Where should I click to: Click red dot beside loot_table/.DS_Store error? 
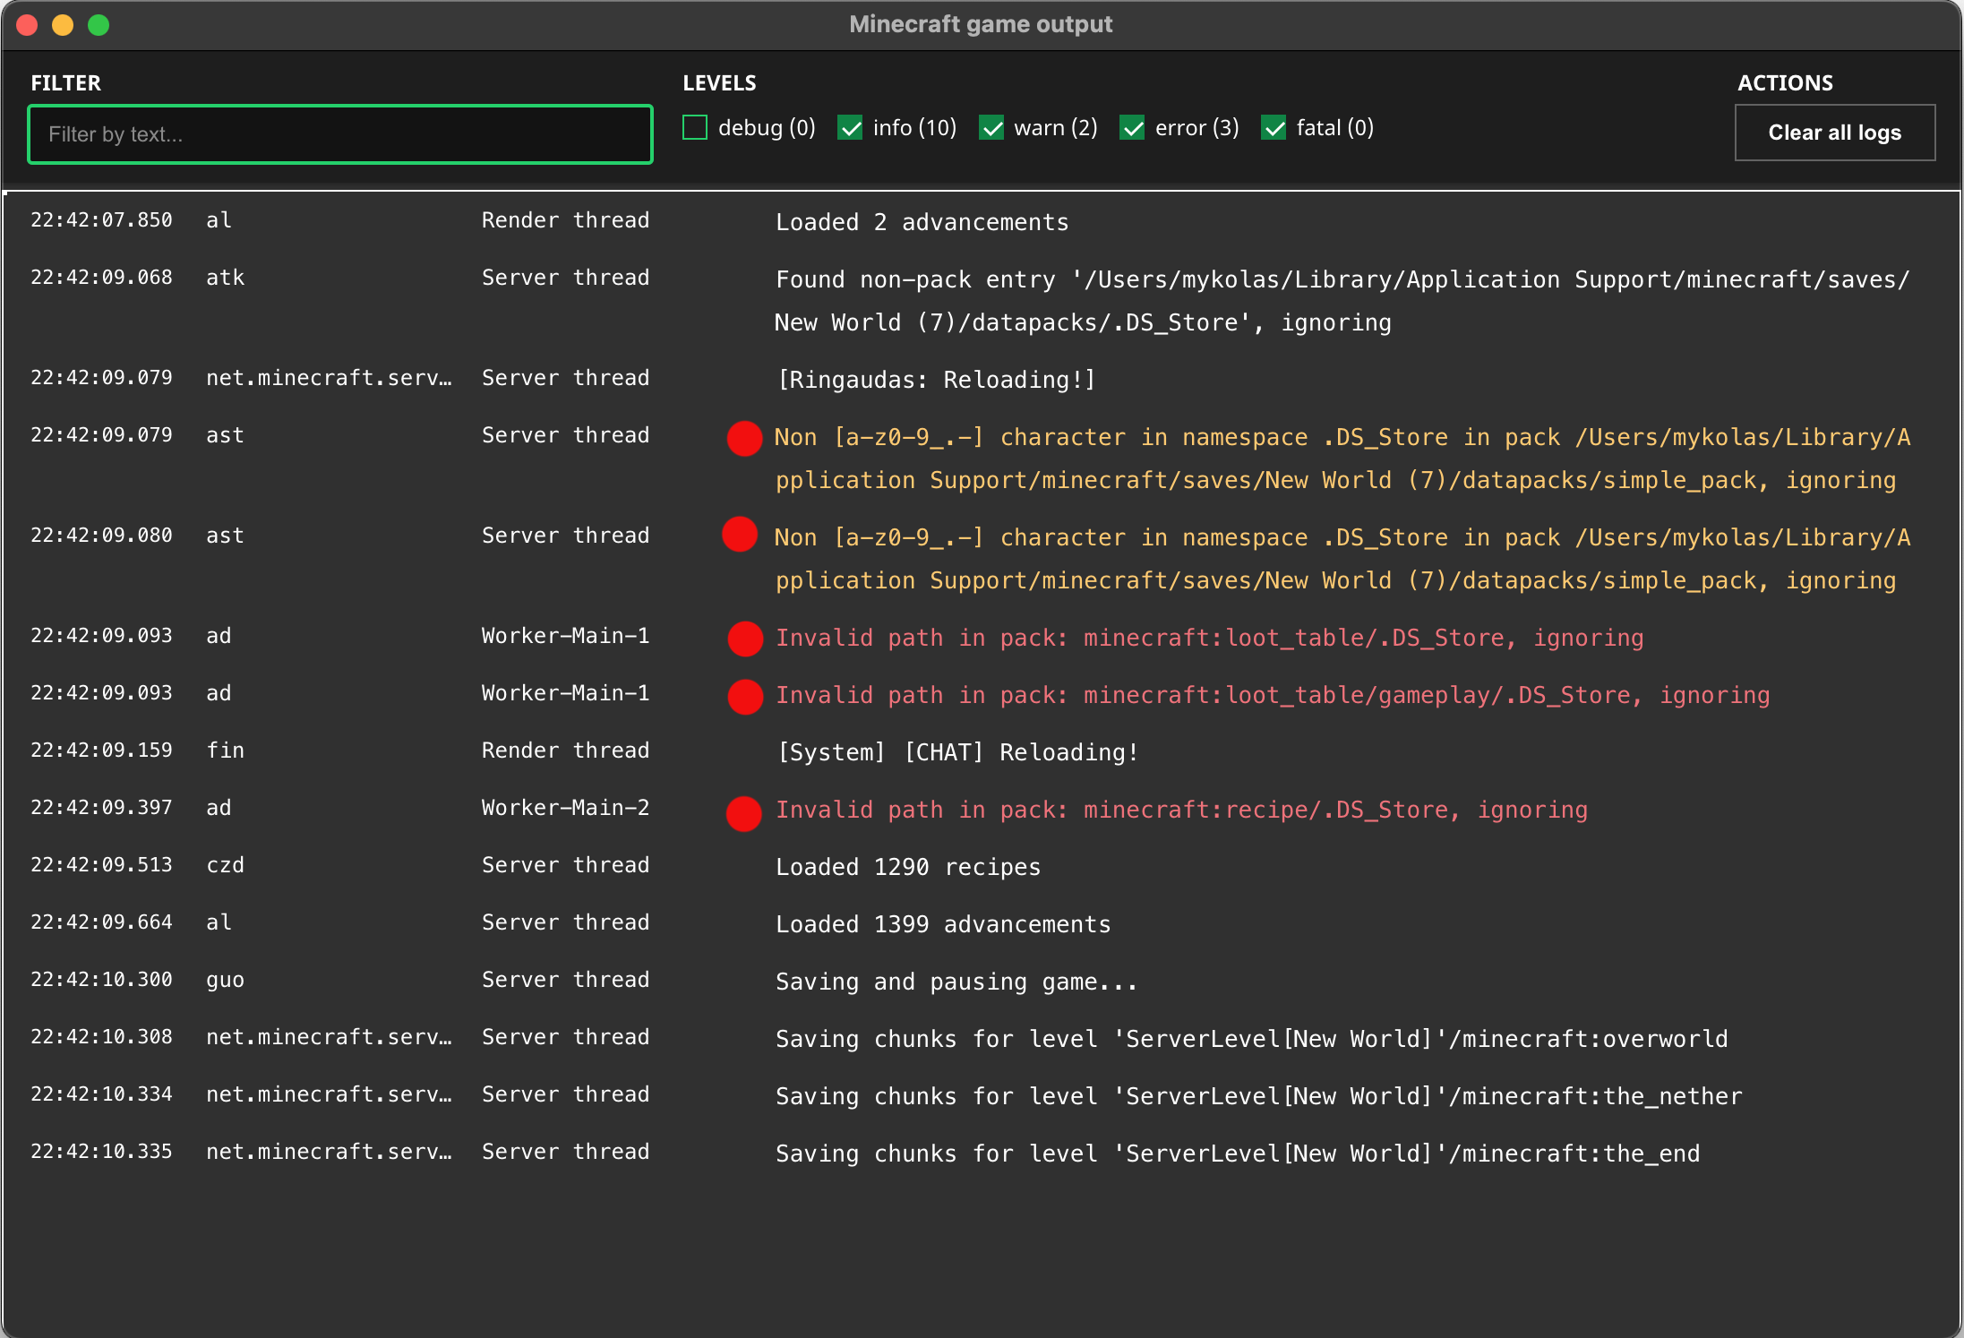click(745, 639)
